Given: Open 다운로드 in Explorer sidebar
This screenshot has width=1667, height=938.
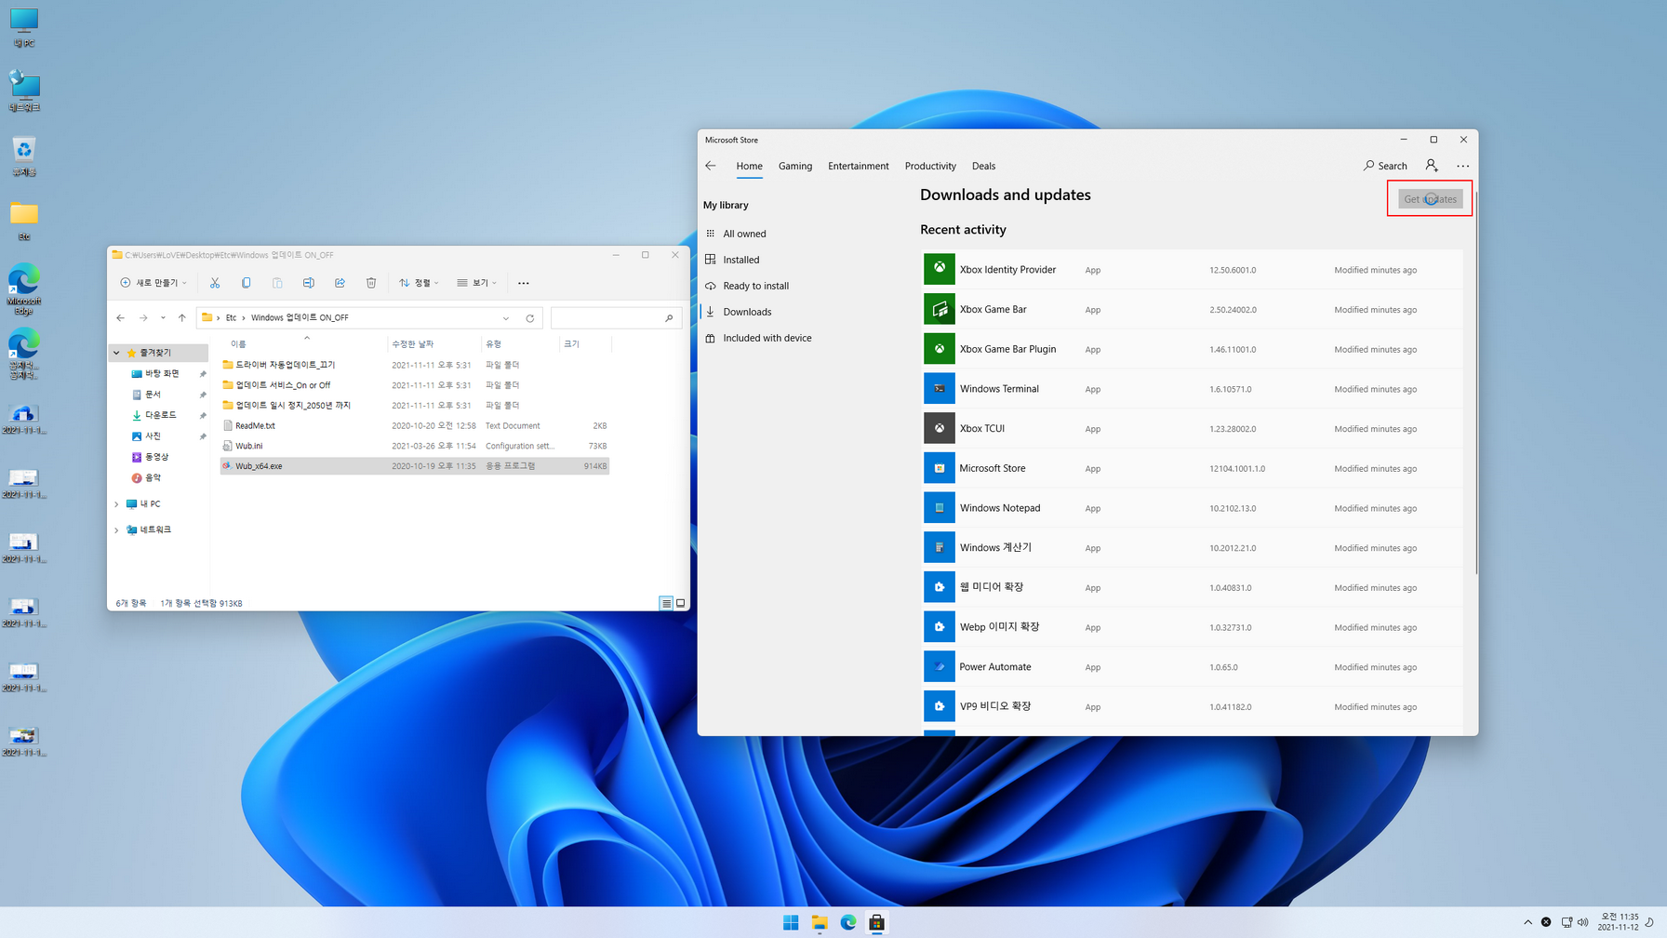Looking at the screenshot, I should pyautogui.click(x=160, y=415).
